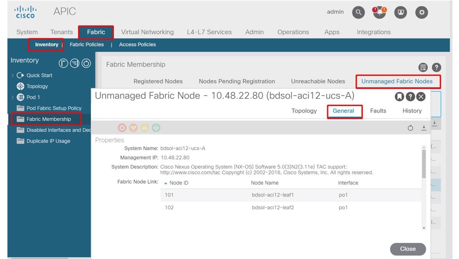Sort by Node ID column arrow

165,183
